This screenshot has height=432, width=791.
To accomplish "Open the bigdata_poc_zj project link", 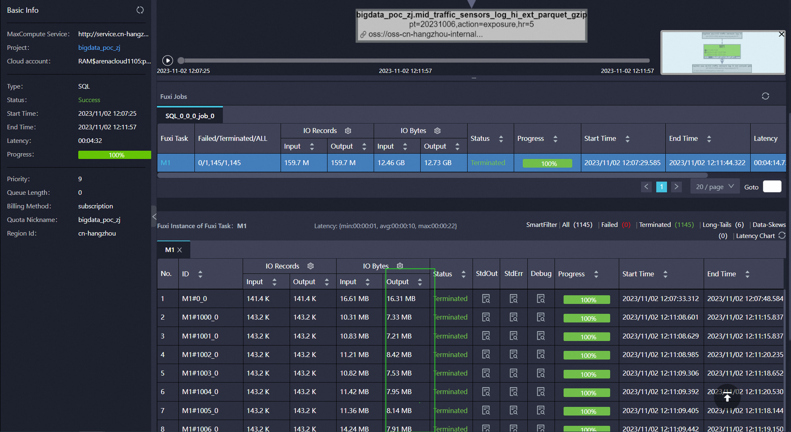I will [99, 47].
